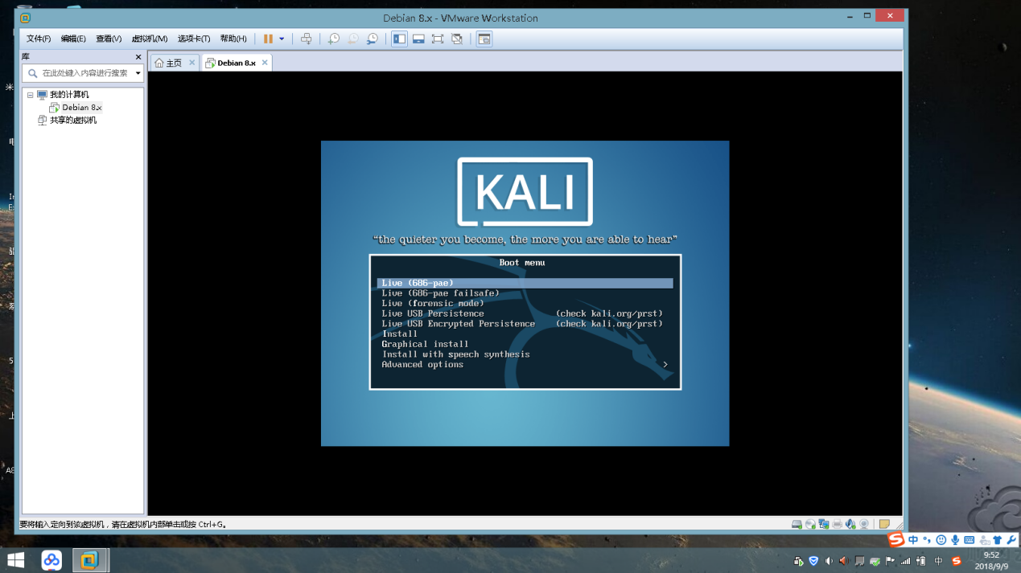The width and height of the screenshot is (1021, 573).
Task: Switch to the 主页 tab
Action: tap(174, 63)
